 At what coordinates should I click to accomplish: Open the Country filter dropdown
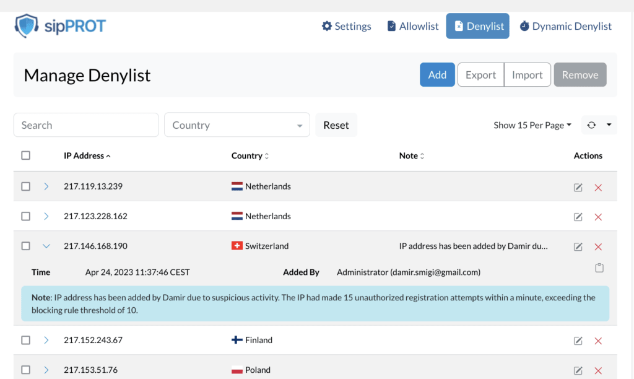[237, 125]
